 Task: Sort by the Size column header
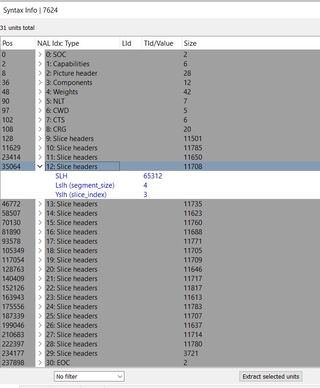tap(251, 43)
